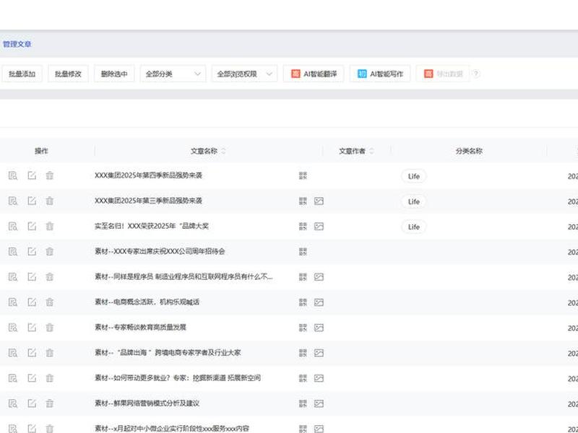Open article 素材--如何带动更多就业
This screenshot has width=578, height=433.
click(x=178, y=377)
